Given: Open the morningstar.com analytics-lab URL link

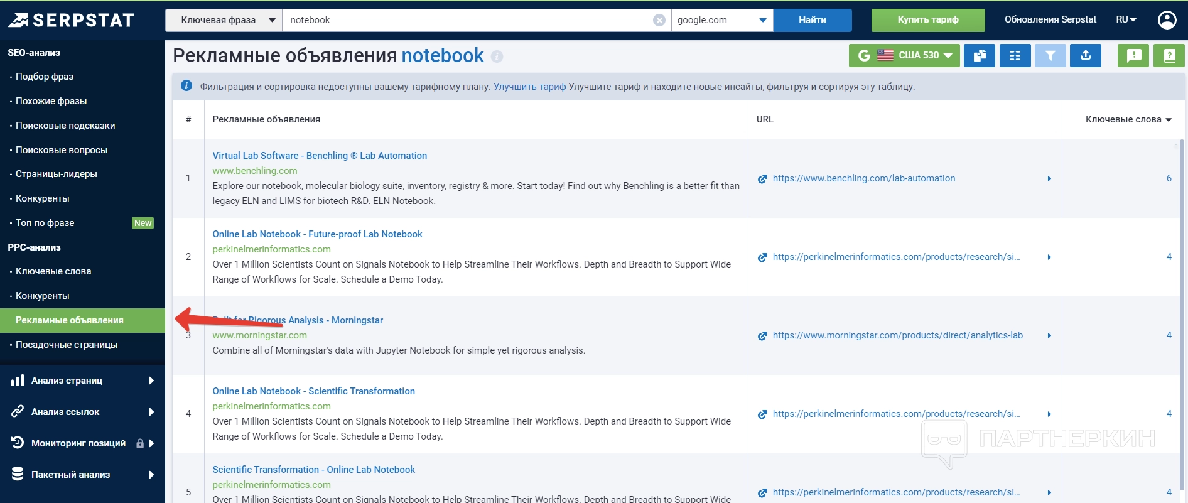Looking at the screenshot, I should pos(898,335).
